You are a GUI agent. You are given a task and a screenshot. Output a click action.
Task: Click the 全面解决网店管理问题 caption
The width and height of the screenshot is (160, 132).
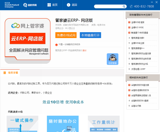[x=29, y=50]
